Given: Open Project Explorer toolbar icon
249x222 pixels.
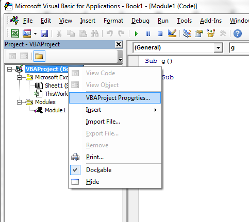Looking at the screenshot, I should click(x=187, y=33).
